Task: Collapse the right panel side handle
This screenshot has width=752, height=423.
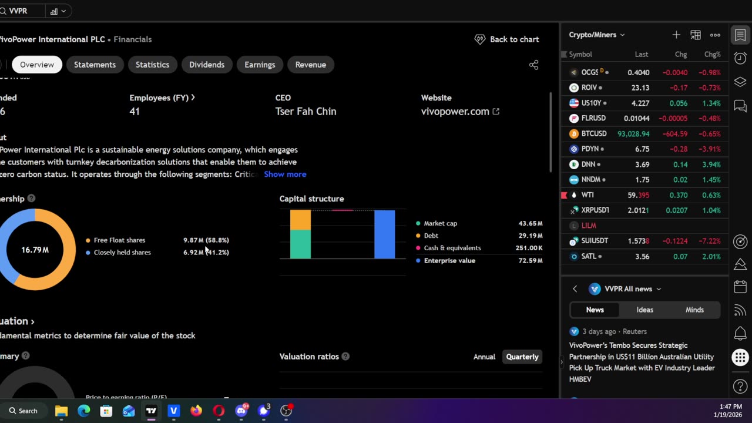Action: (560, 362)
